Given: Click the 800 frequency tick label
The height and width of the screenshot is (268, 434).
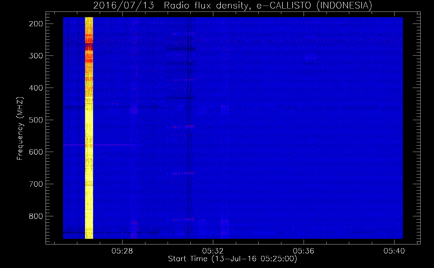Looking at the screenshot, I should coord(36,216).
